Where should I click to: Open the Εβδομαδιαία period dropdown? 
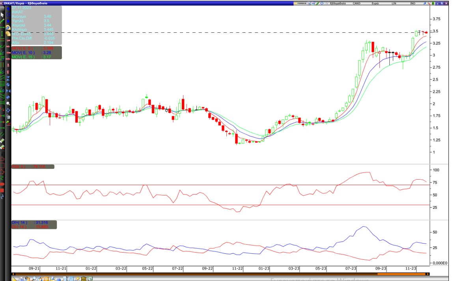[x=338, y=3]
